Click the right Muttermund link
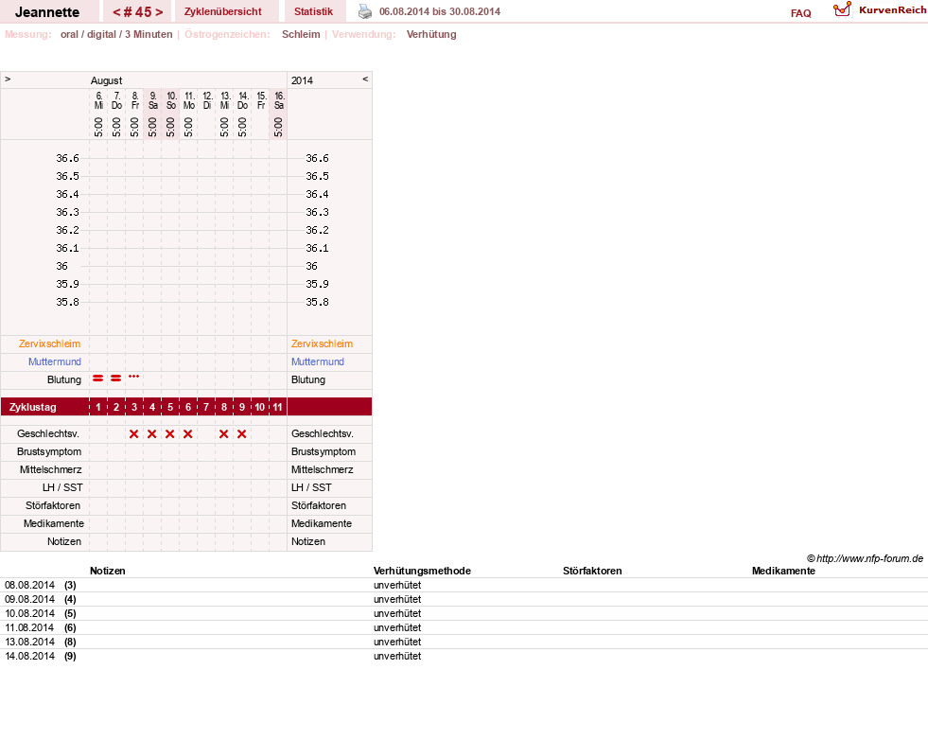 click(318, 361)
